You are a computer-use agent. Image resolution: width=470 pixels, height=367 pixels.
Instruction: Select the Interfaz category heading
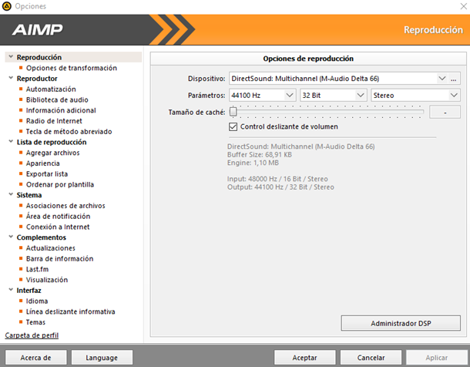pyautogui.click(x=29, y=291)
